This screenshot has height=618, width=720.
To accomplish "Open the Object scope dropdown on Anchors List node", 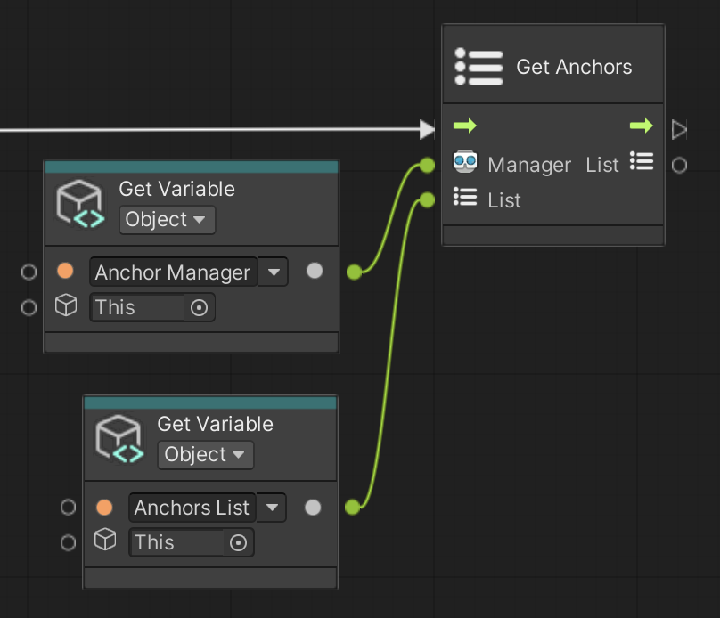I will click(x=205, y=455).
